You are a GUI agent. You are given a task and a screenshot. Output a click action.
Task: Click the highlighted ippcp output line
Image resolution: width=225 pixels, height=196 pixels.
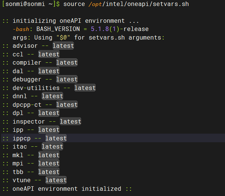click(113, 138)
